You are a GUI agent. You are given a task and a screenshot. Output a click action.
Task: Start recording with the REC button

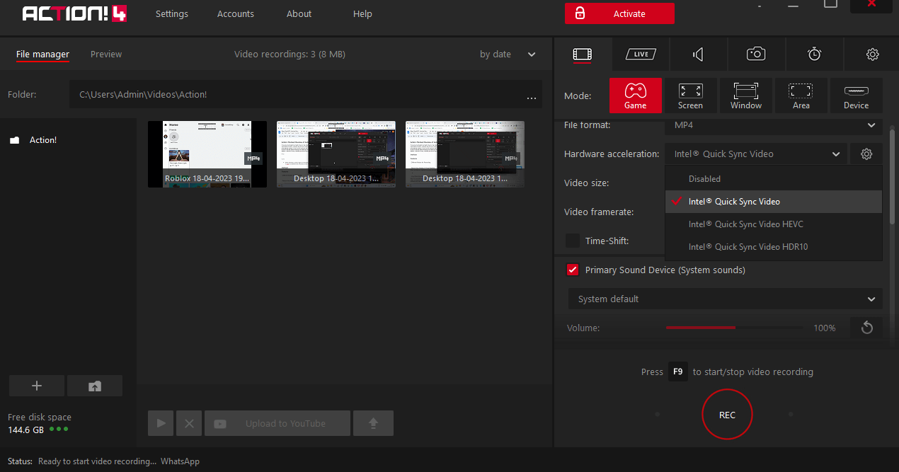[727, 415]
